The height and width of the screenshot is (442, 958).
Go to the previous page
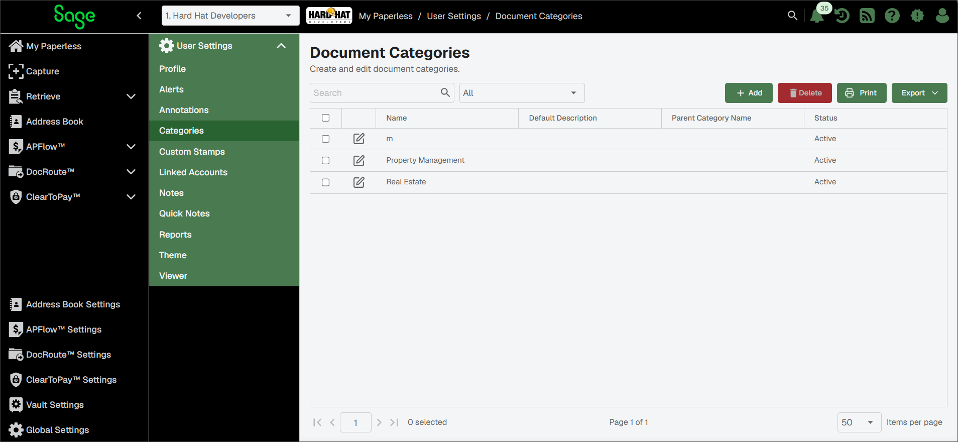click(x=332, y=422)
